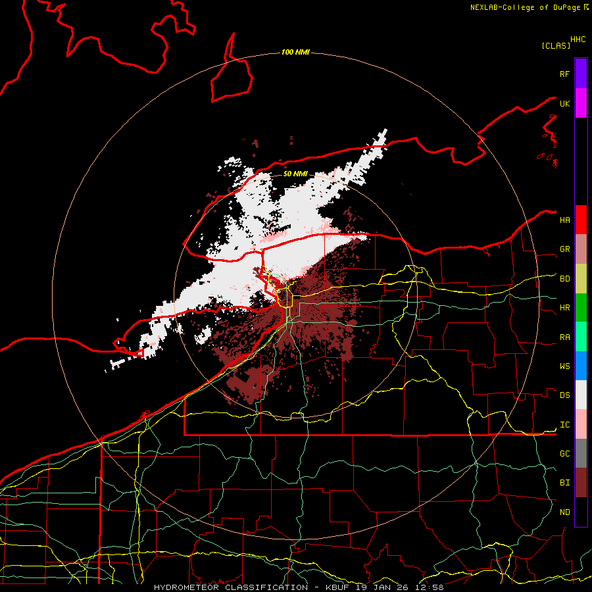Click the 100 NMI range ring label
Viewport: 592px width, 592px height.
[x=295, y=52]
